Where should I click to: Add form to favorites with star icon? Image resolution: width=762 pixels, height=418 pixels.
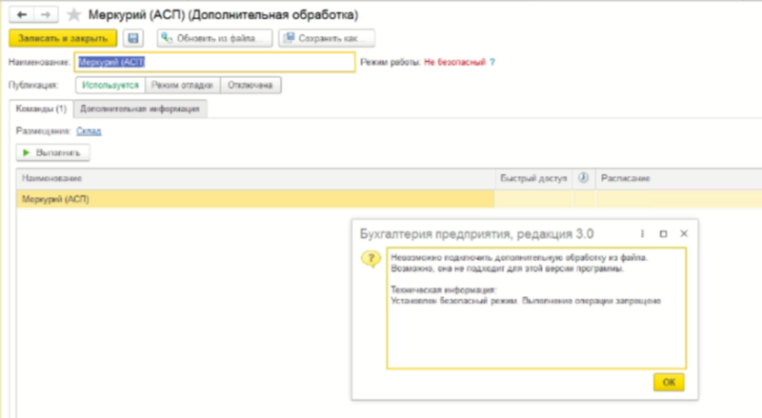point(72,15)
